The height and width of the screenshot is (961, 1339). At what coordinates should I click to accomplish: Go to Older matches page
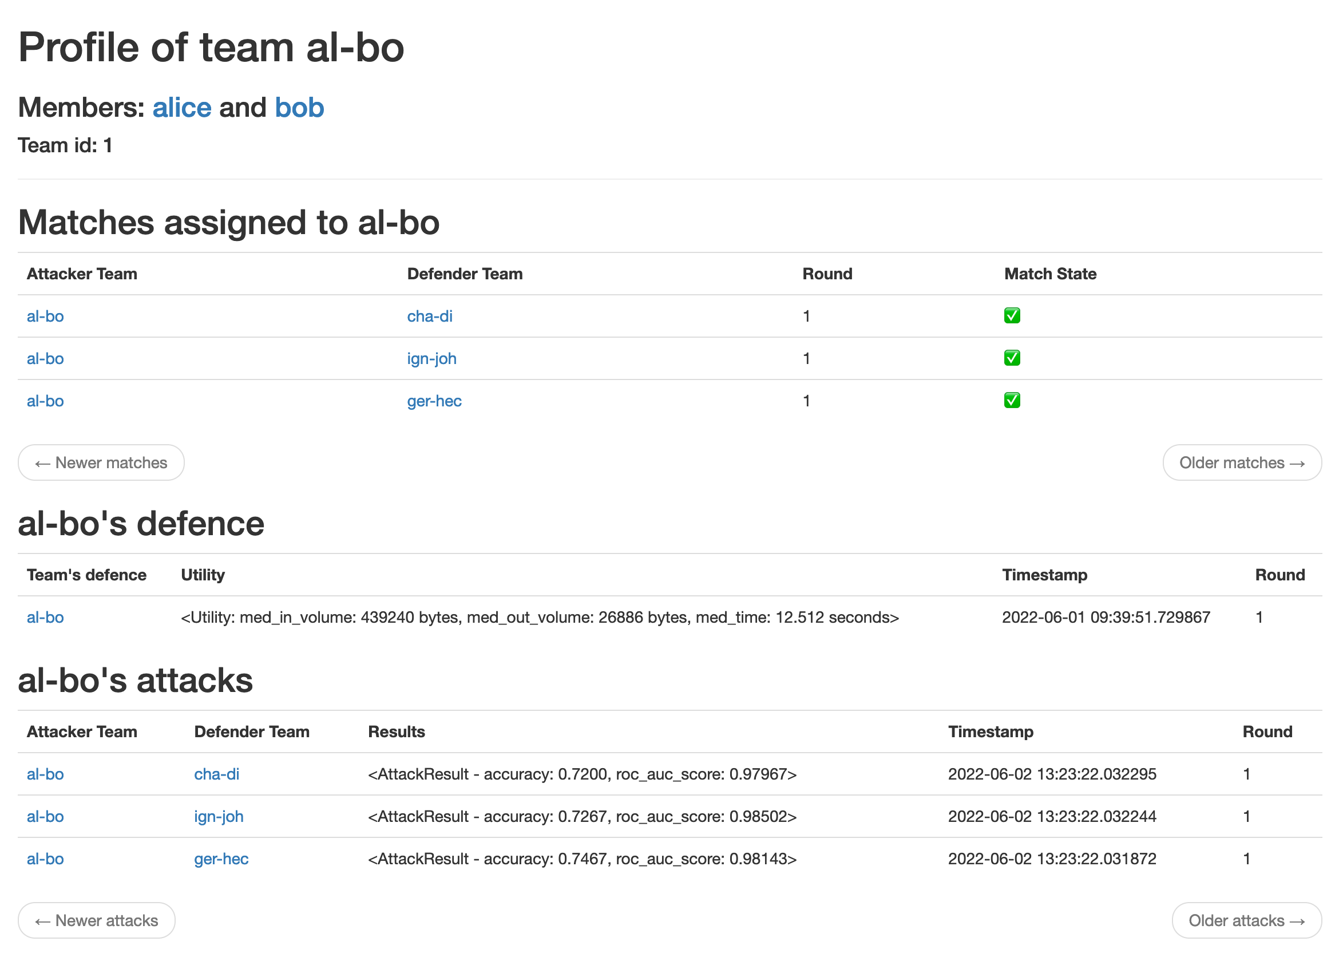(x=1242, y=462)
